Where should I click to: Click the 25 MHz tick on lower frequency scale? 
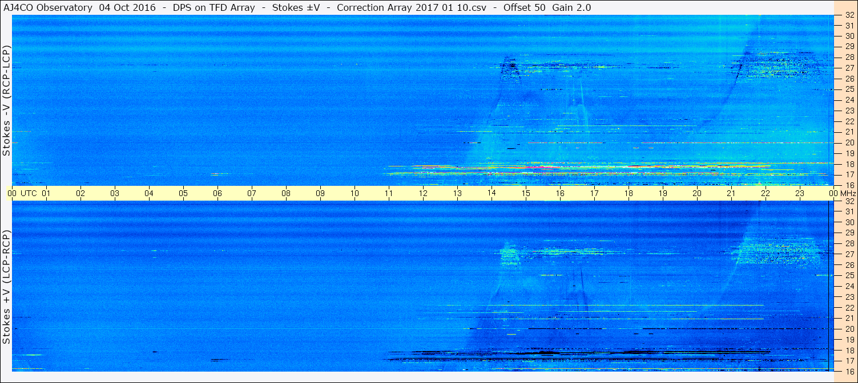849,275
